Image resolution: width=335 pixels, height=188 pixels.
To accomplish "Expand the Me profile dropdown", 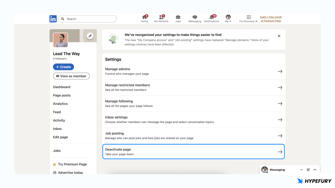I will point(228,19).
